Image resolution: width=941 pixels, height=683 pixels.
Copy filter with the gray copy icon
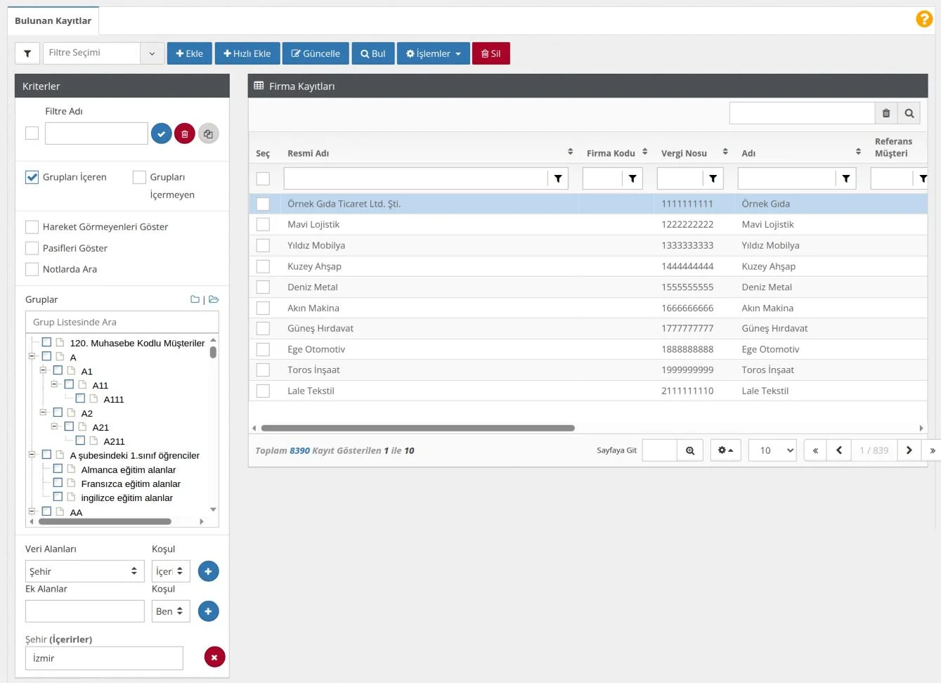click(209, 134)
